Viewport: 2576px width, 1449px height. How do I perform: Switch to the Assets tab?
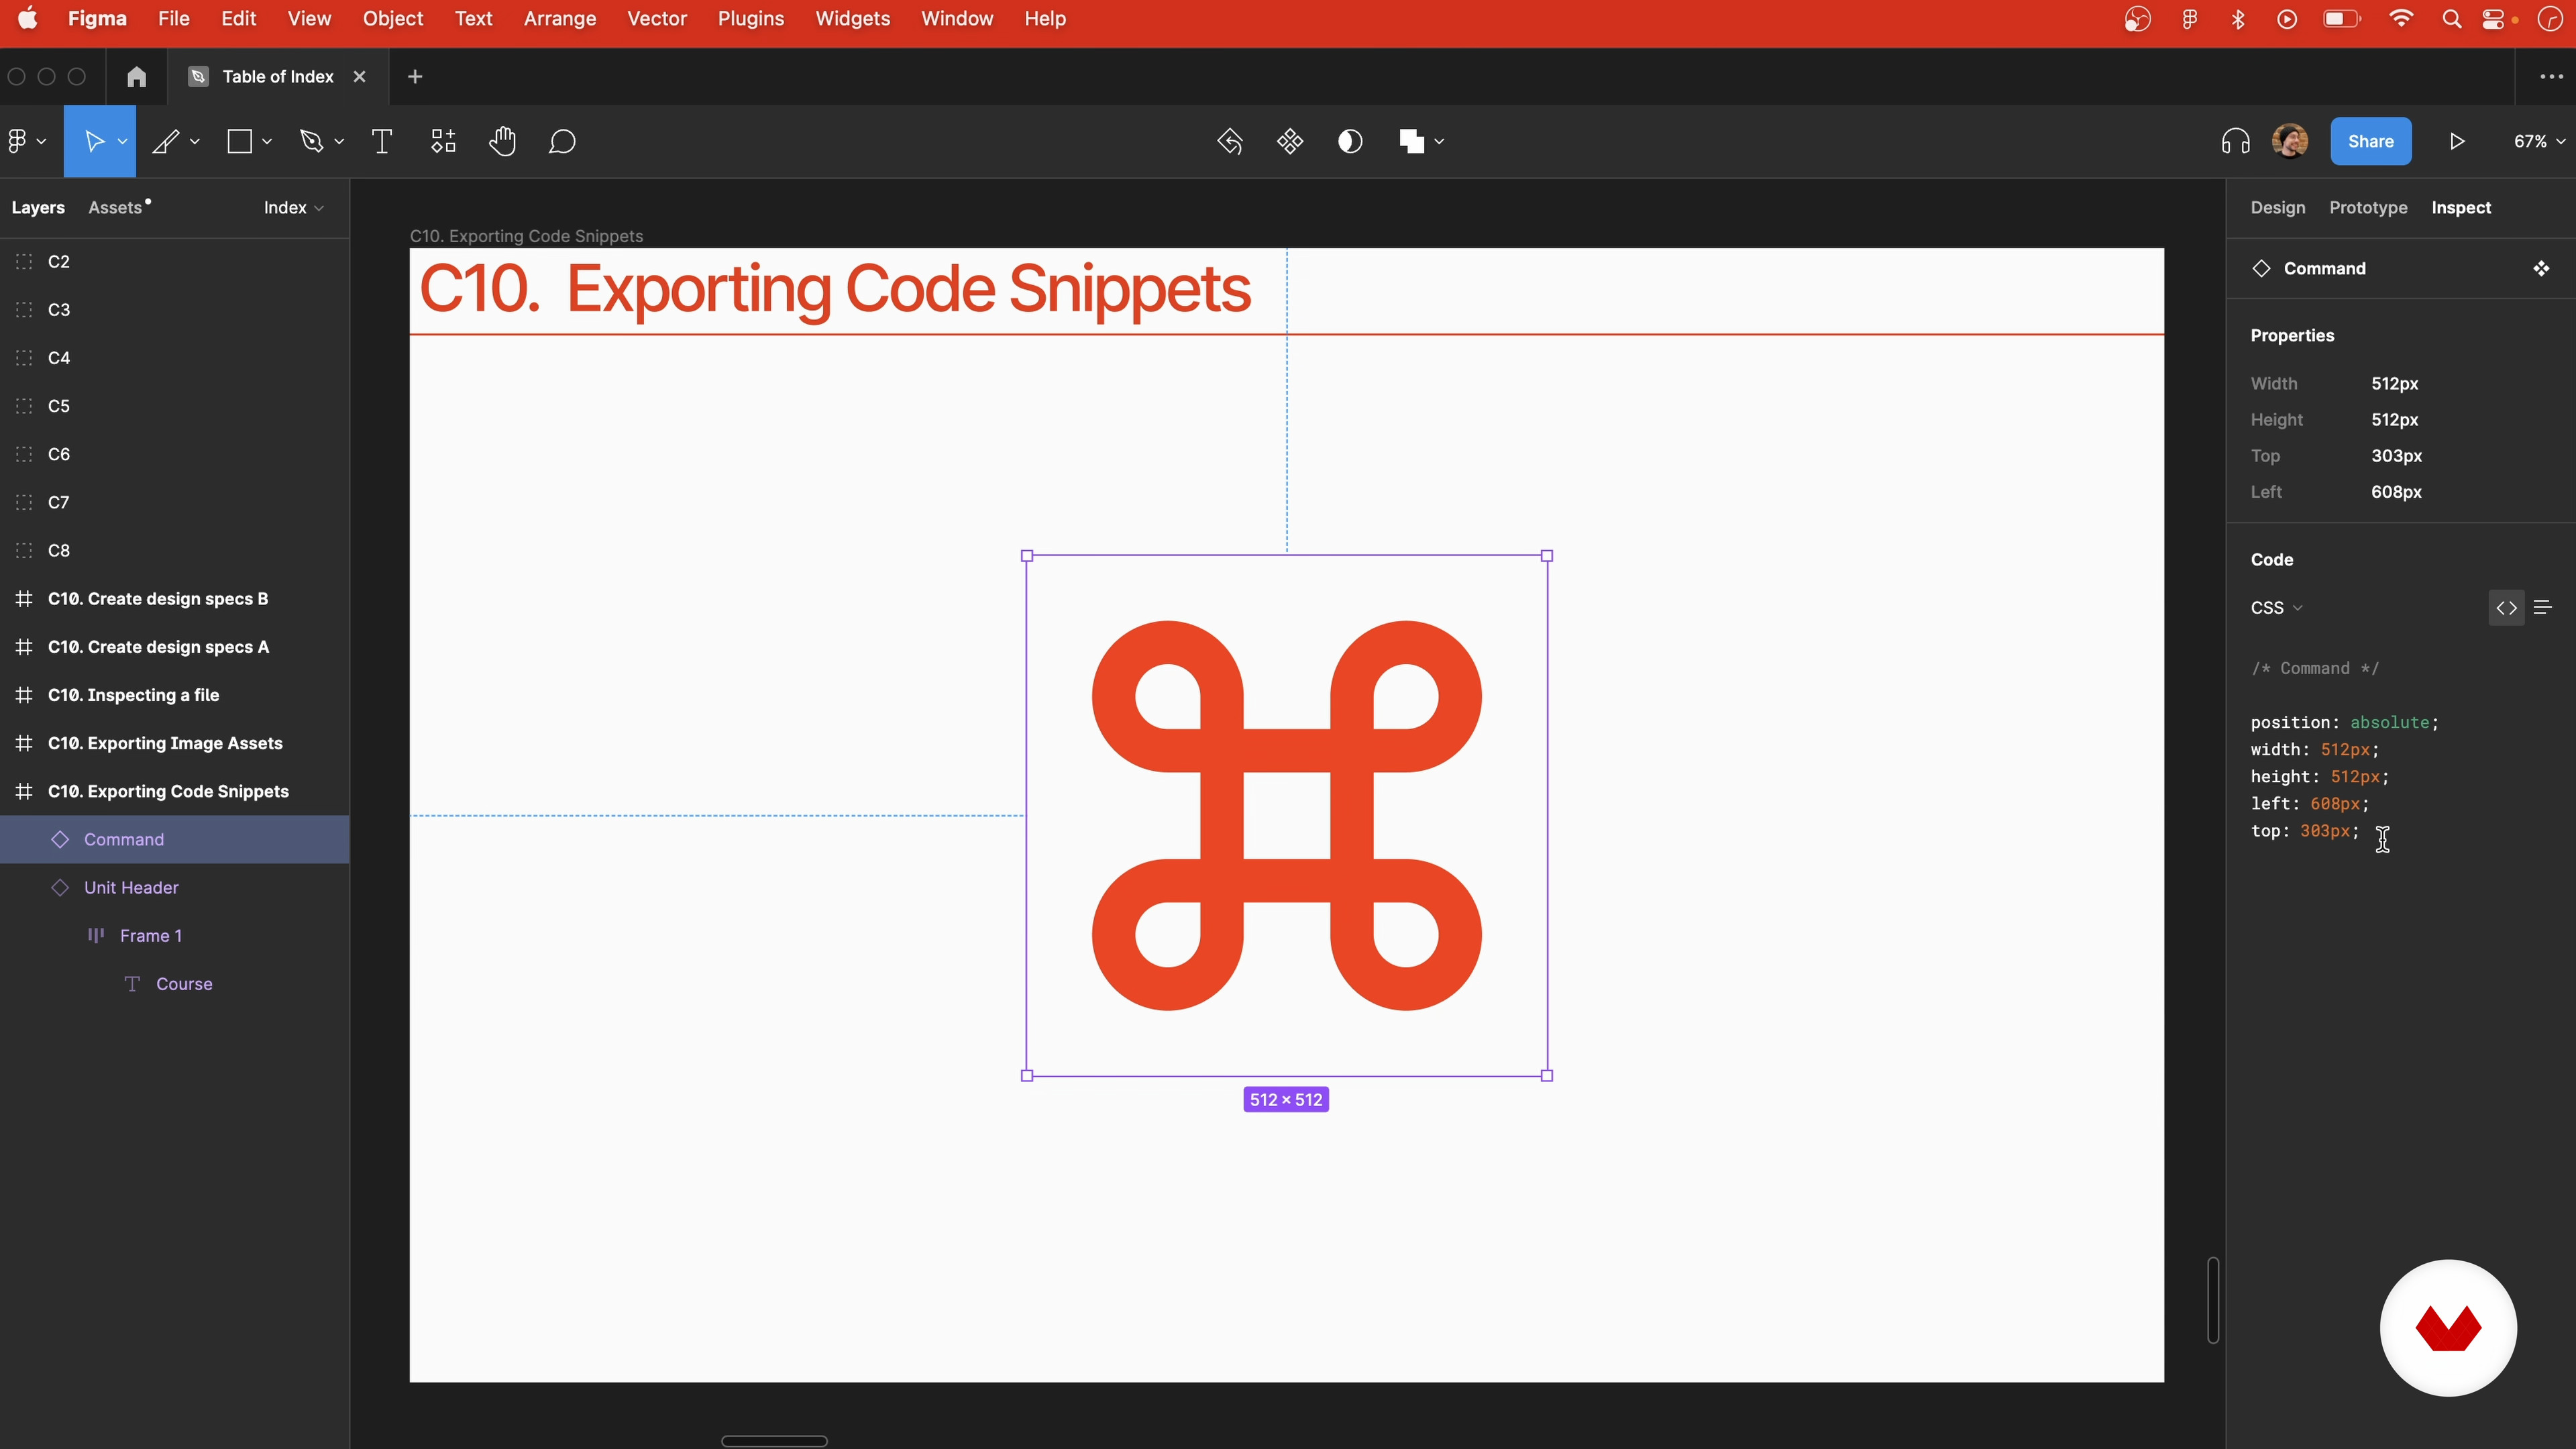(x=115, y=207)
